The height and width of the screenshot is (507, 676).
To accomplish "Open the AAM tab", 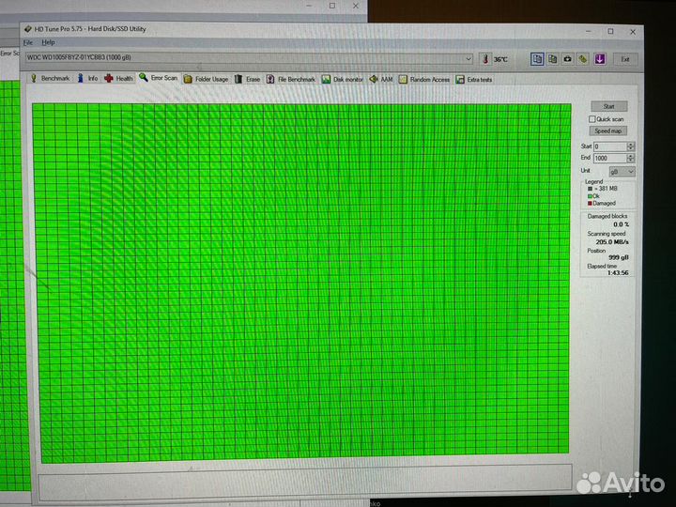I will pyautogui.click(x=381, y=79).
